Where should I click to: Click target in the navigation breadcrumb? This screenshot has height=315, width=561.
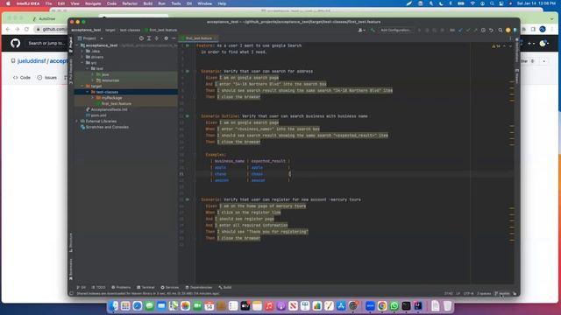click(x=110, y=31)
